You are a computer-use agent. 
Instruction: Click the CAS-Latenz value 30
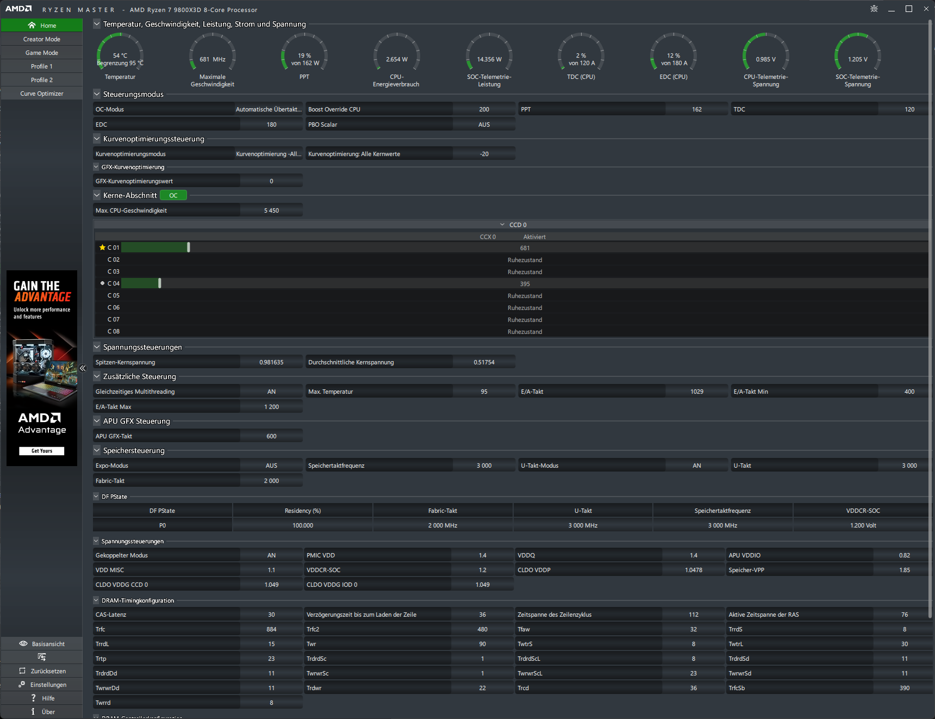coord(271,615)
